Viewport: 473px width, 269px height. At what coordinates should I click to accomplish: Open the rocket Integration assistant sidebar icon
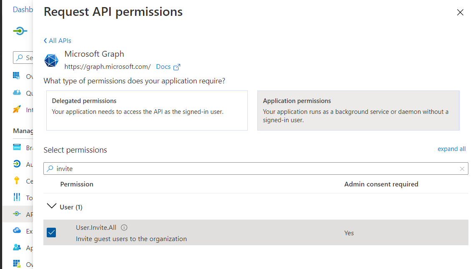(17, 110)
